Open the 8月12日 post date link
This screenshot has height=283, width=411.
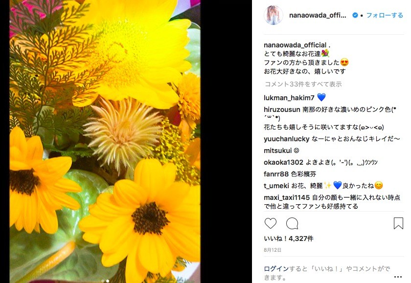[x=273, y=250]
